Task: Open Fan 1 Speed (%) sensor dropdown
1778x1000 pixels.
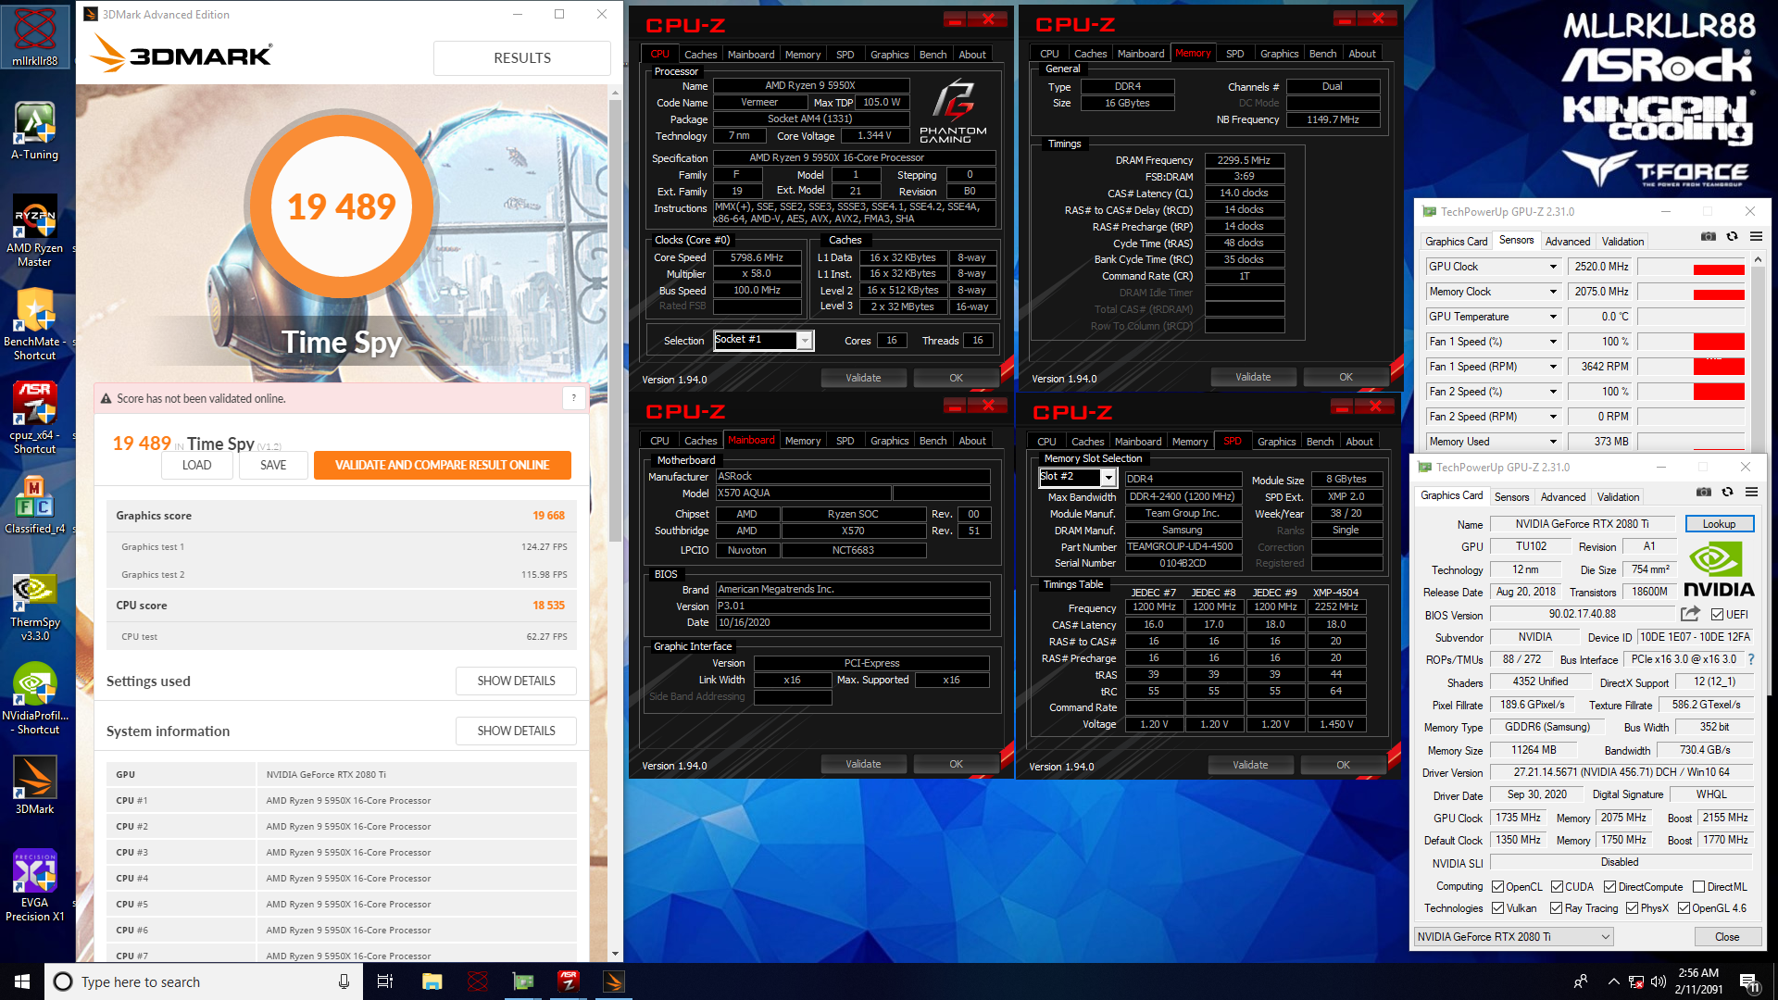Action: pos(1553,342)
